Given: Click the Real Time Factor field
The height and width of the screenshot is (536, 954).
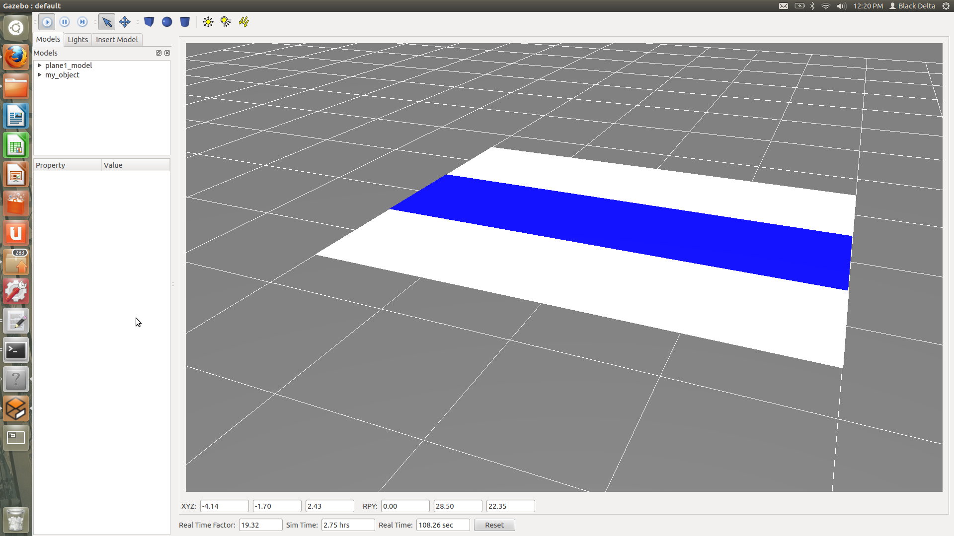Looking at the screenshot, I should point(260,525).
